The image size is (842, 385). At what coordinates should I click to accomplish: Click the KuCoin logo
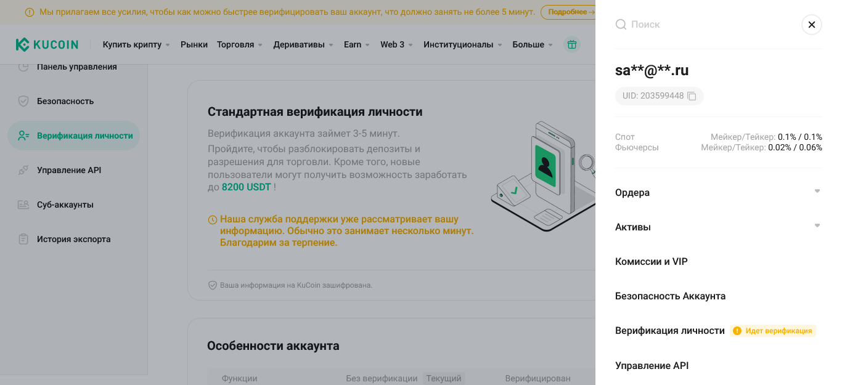47,44
